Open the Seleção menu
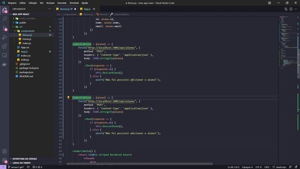Image resolution: width=300 pixels, height=169 pixels. point(33,3)
